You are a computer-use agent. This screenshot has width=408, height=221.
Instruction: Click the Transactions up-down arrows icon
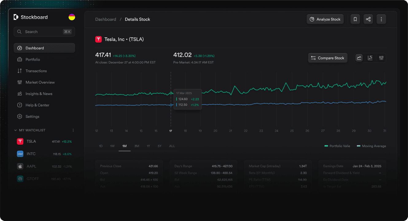pyautogui.click(x=20, y=71)
